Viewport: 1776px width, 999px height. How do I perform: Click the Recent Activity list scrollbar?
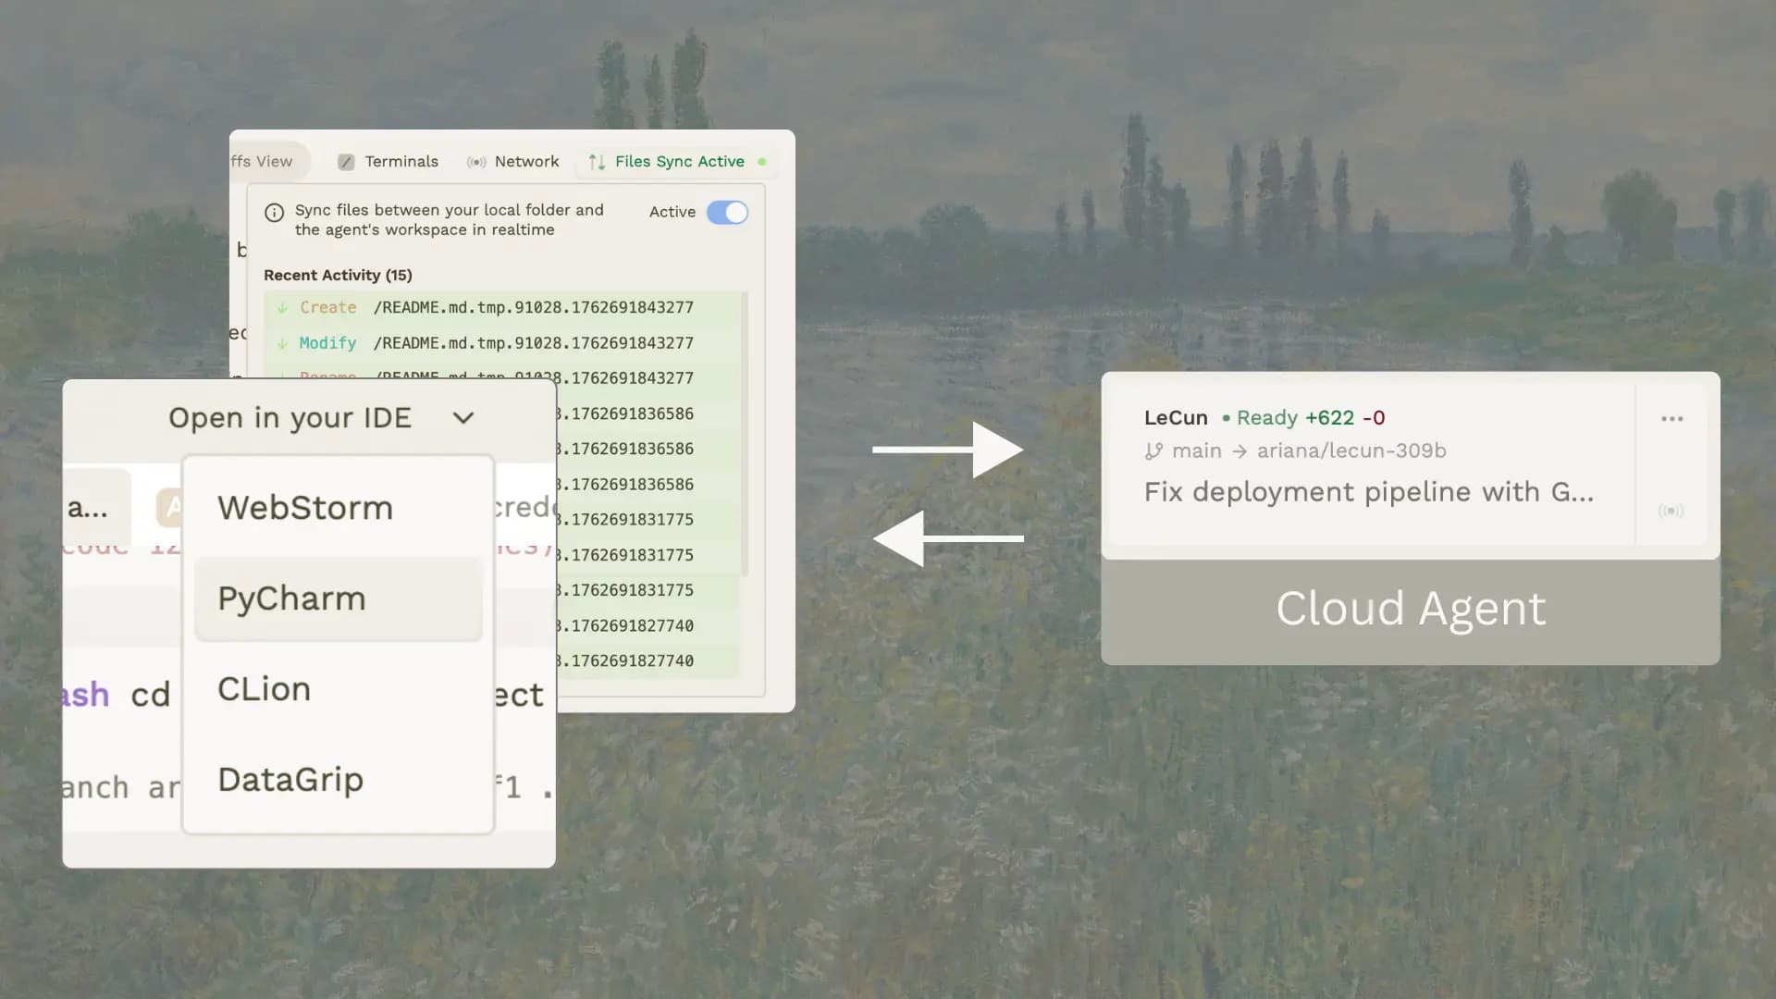(x=745, y=435)
